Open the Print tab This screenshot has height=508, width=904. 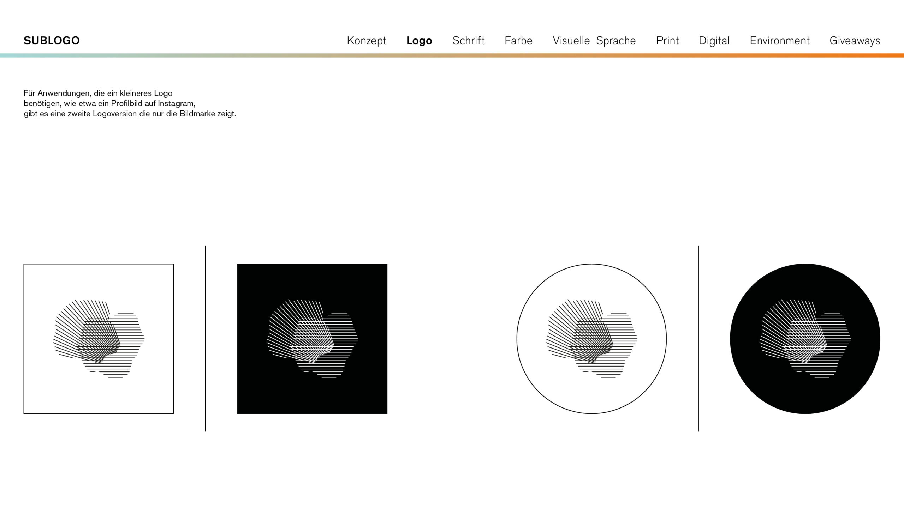[x=667, y=41]
